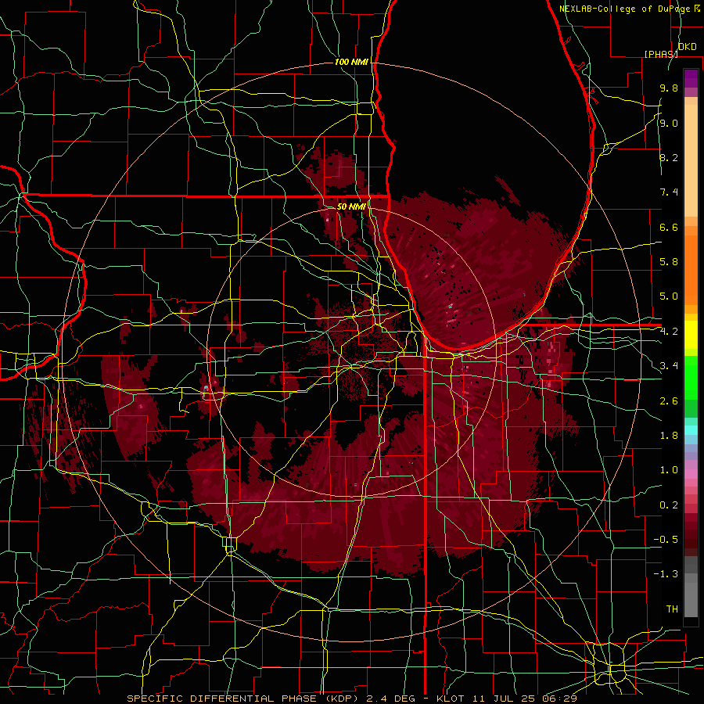This screenshot has width=704, height=704.
Task: Select the 9.0 scale value
Action: [669, 123]
